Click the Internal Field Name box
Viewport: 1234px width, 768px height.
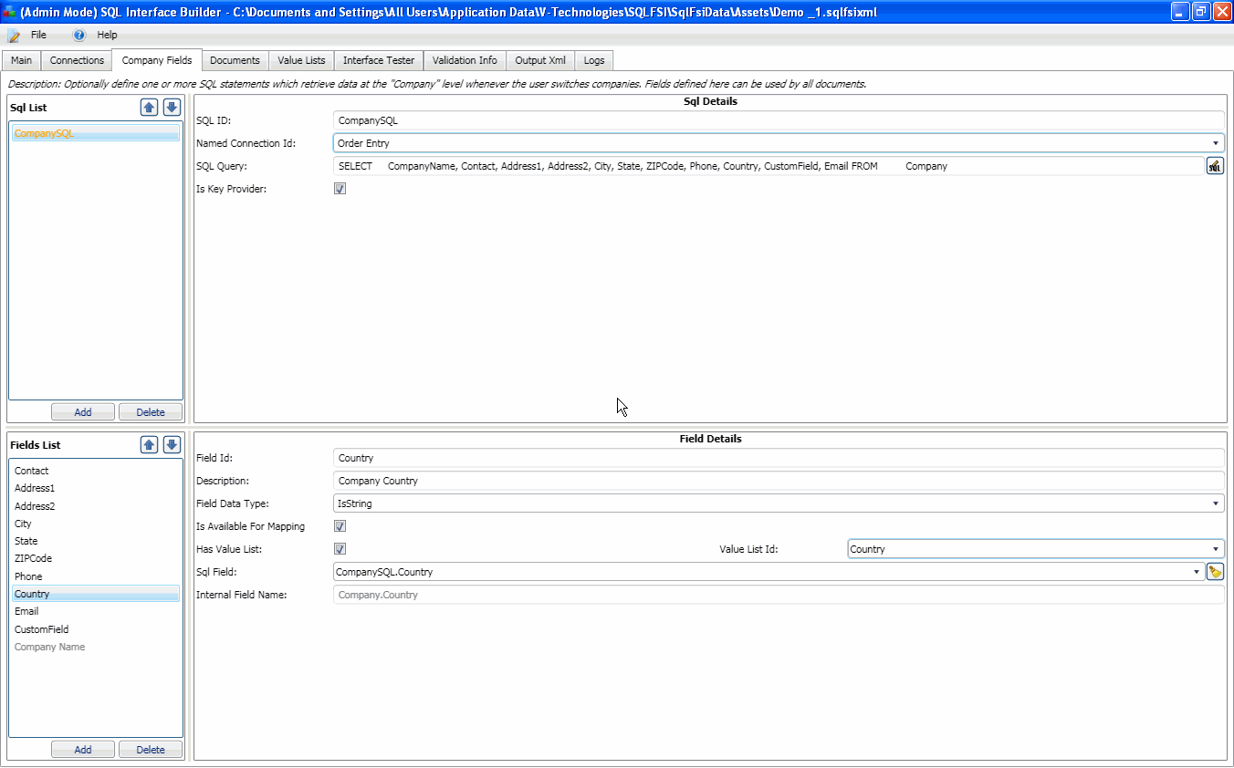[779, 595]
